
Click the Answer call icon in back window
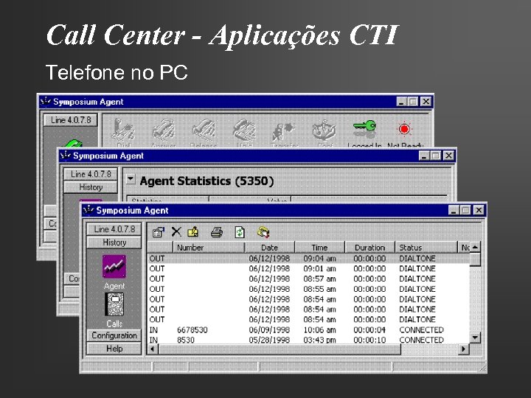click(164, 130)
